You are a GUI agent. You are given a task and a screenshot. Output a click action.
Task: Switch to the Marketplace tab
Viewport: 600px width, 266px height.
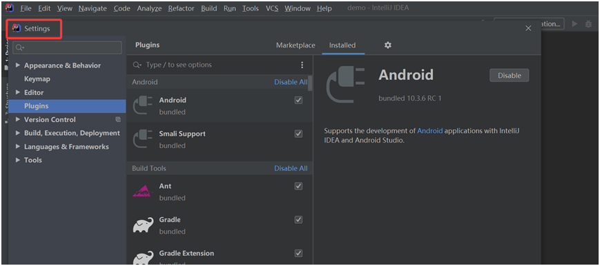click(x=296, y=45)
